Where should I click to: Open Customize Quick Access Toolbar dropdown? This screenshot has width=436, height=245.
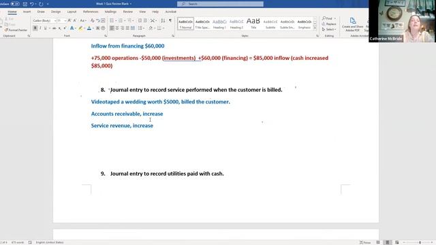(x=48, y=4)
